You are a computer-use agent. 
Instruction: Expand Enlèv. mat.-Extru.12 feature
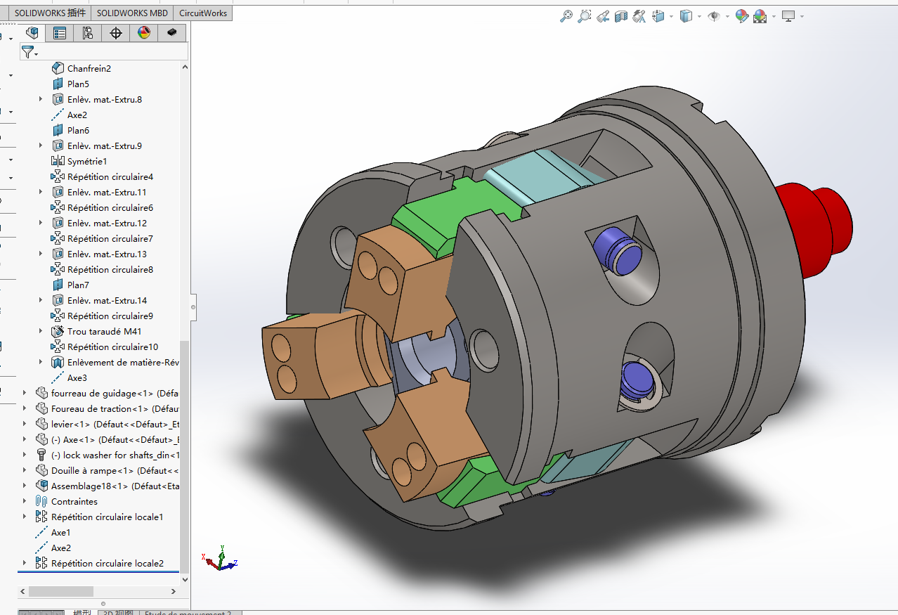pos(41,223)
